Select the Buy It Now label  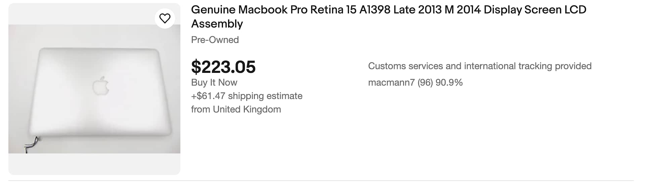(214, 82)
